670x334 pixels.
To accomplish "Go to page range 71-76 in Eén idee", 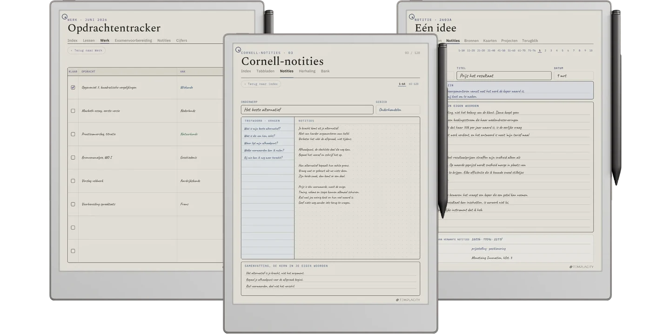I will [x=532, y=50].
